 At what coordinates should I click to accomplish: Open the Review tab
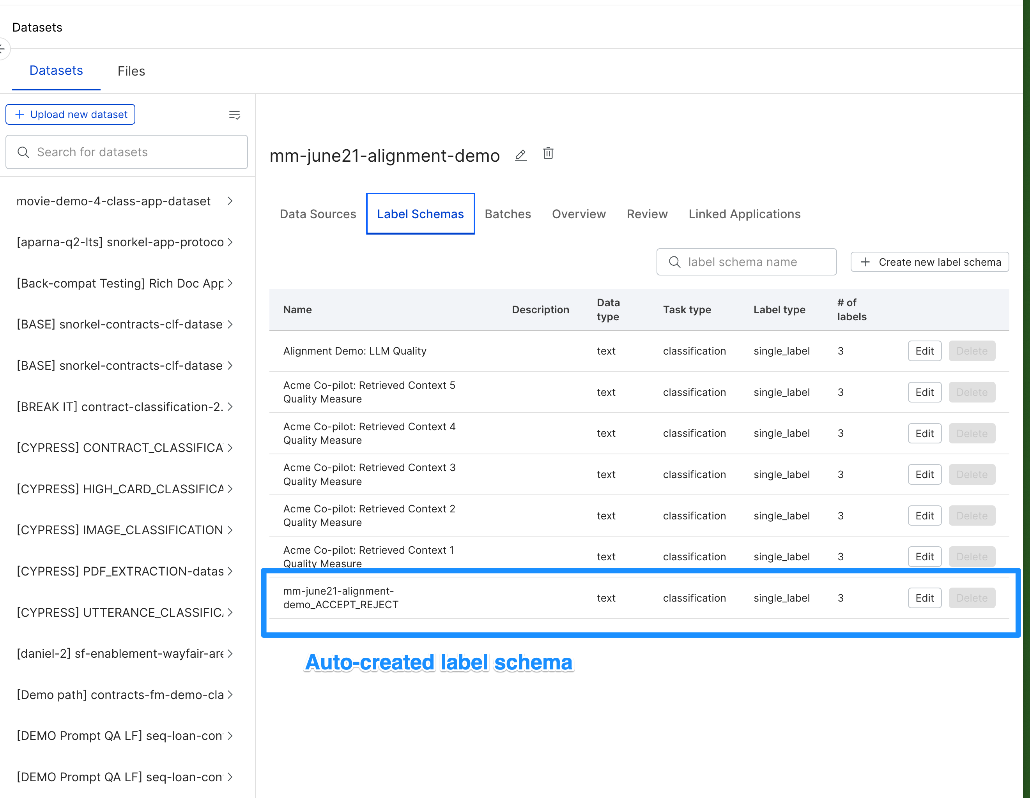(647, 214)
